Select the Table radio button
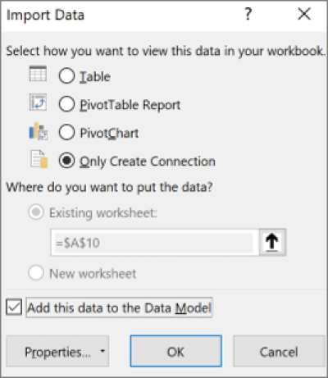 point(66,75)
